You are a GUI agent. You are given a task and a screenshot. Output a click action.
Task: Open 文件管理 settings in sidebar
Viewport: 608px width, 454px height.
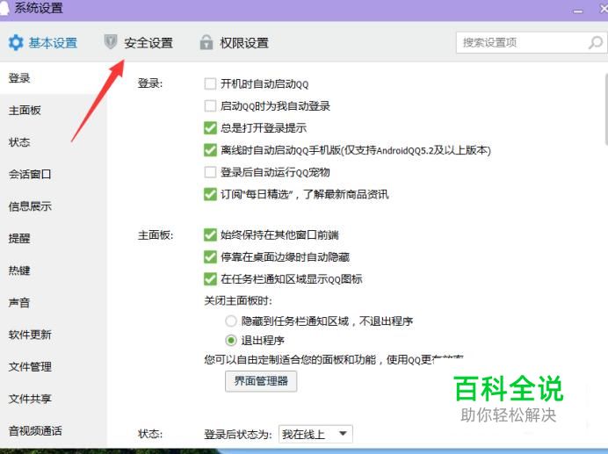coord(54,367)
